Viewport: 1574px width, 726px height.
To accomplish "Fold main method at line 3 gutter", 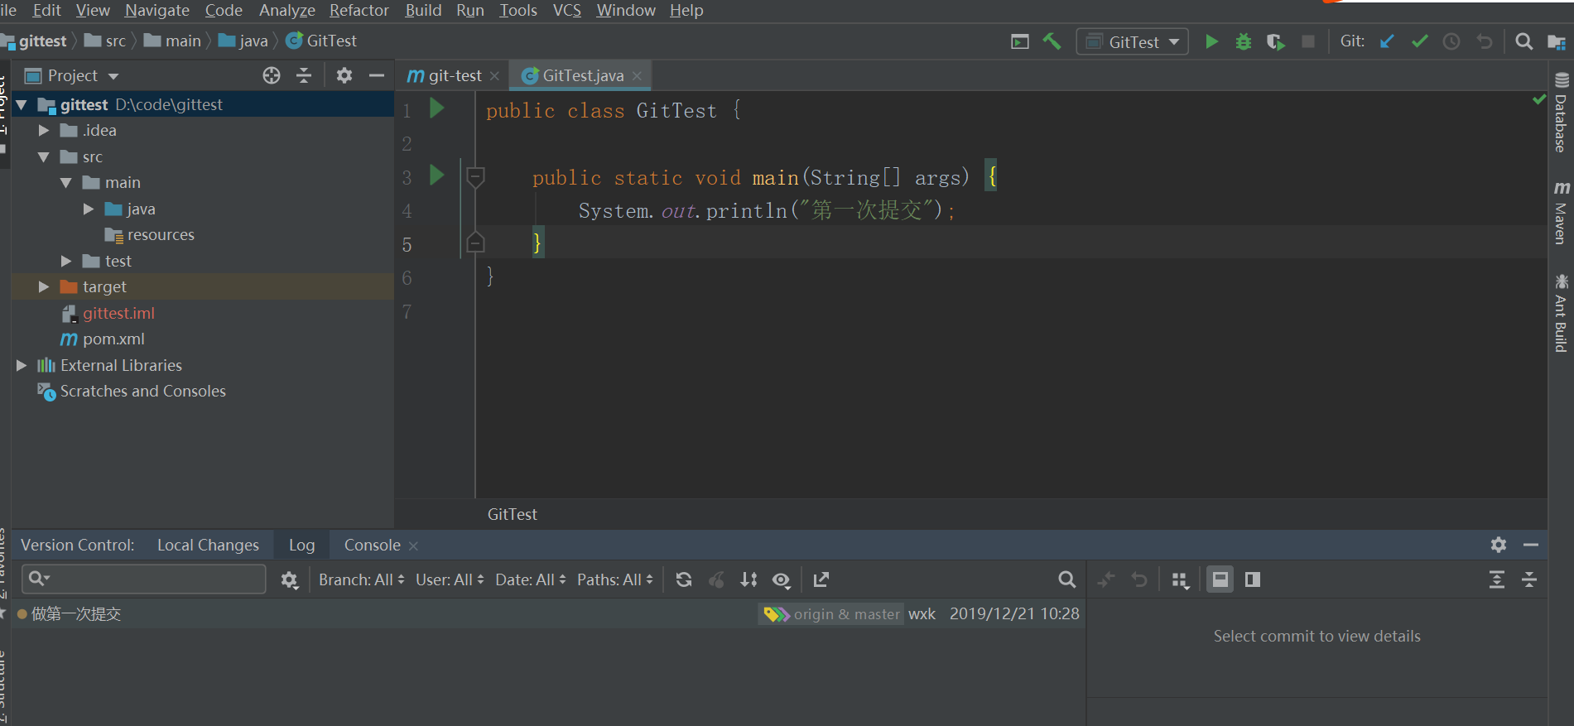I will (x=475, y=175).
